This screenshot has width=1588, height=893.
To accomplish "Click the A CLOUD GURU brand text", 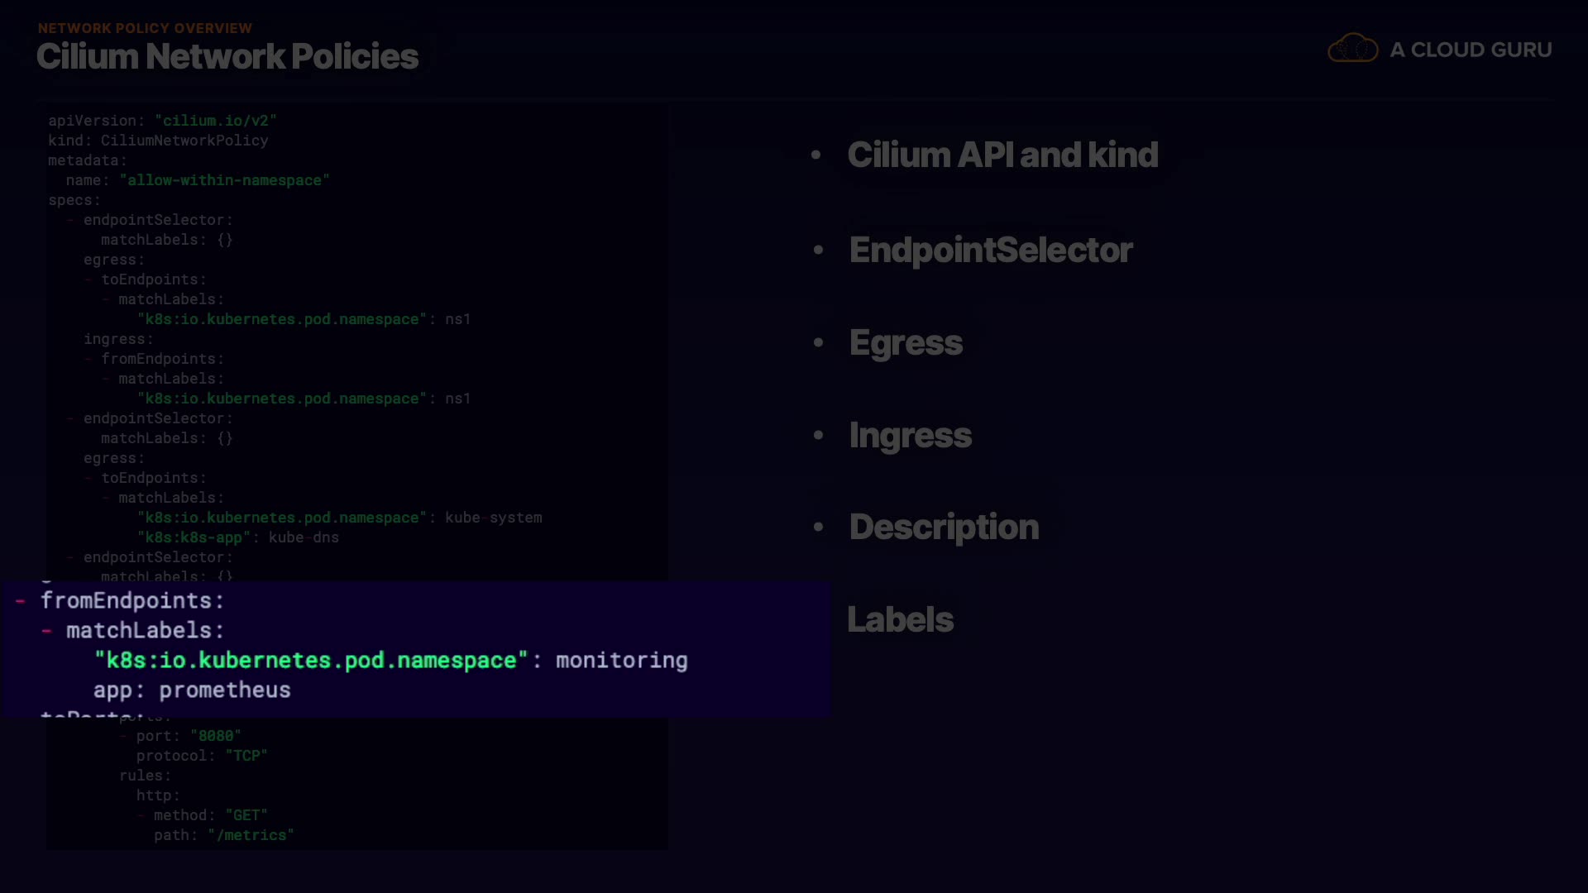I will tap(1471, 50).
